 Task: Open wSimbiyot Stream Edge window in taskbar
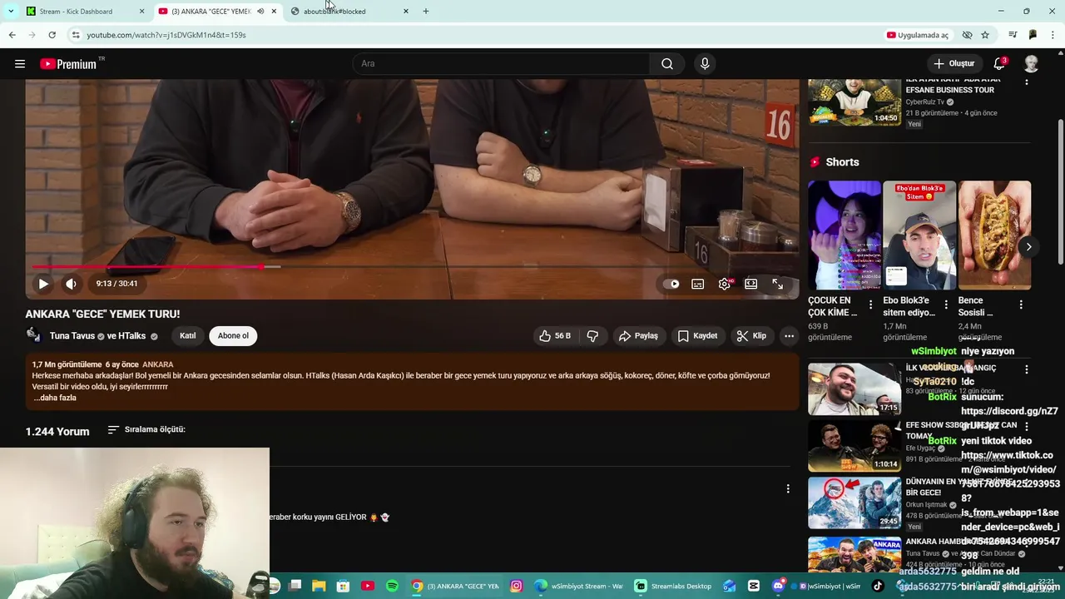pyautogui.click(x=578, y=587)
